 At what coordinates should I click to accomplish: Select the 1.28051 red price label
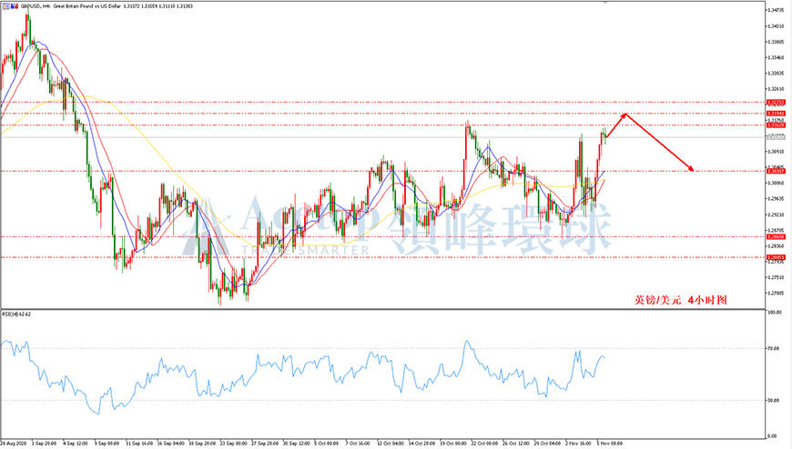click(776, 257)
